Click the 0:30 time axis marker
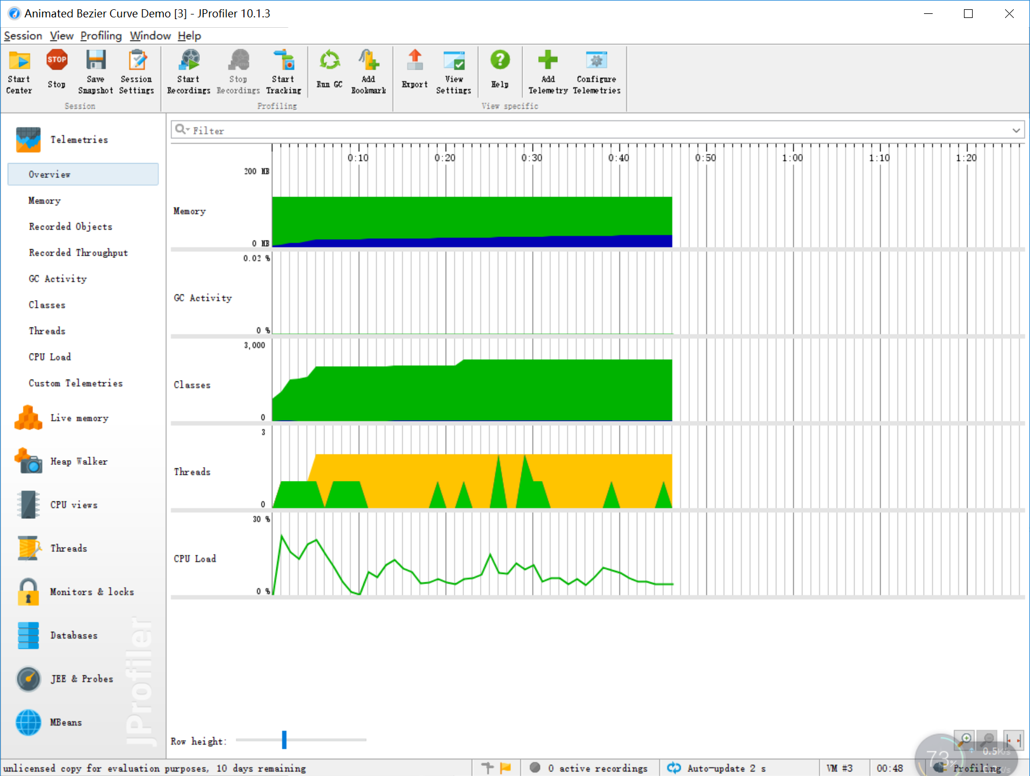1030x776 pixels. click(532, 158)
